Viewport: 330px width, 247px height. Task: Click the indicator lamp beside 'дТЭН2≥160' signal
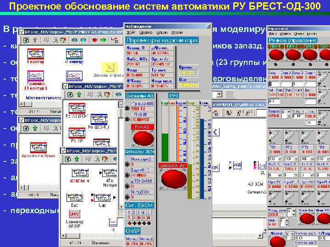coord(127,186)
